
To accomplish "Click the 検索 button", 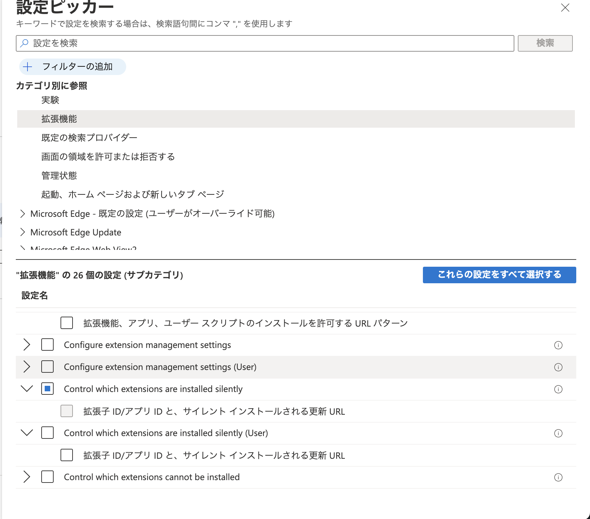I will click(545, 43).
